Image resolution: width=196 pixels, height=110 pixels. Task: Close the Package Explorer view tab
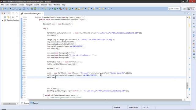pos(9,13)
